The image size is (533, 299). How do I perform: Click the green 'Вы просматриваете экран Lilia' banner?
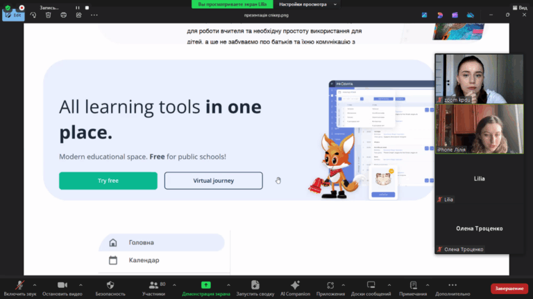pos(232,4)
